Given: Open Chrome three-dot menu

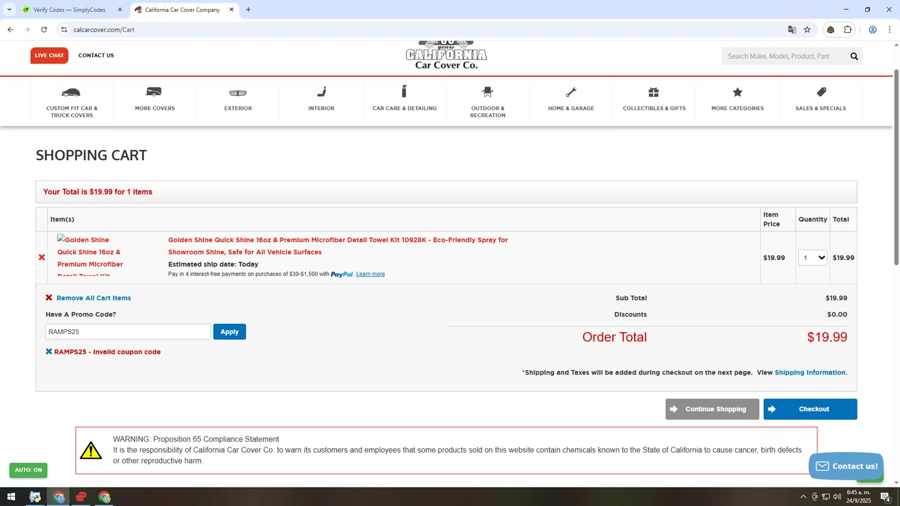Looking at the screenshot, I should (x=890, y=29).
